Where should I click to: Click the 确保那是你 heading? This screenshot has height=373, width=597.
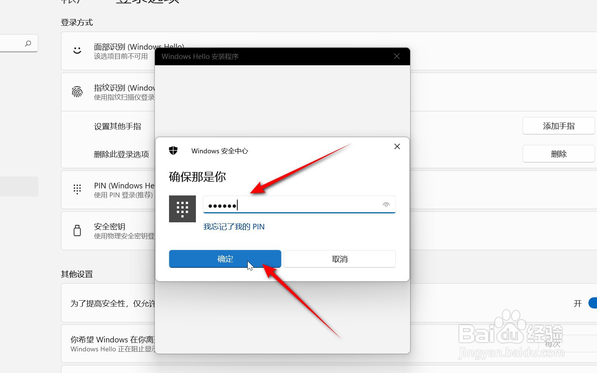[197, 177]
